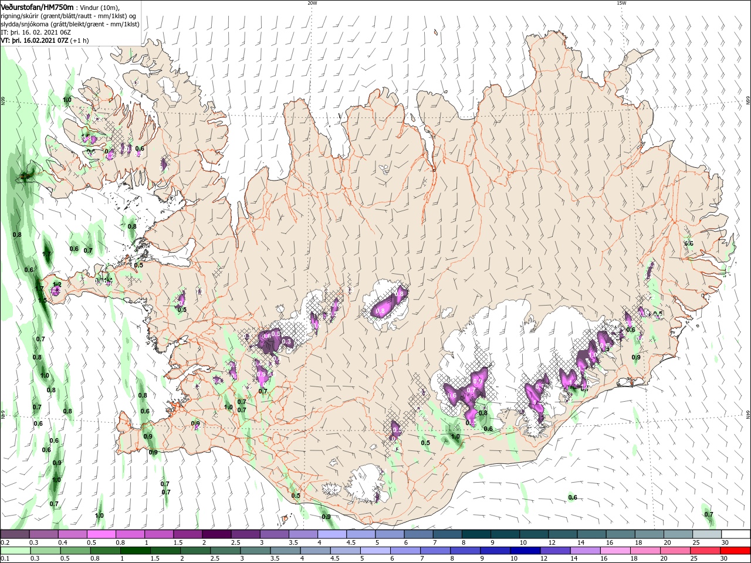Select the pink swatch between 18 and 20, lower row

[x=645, y=551]
